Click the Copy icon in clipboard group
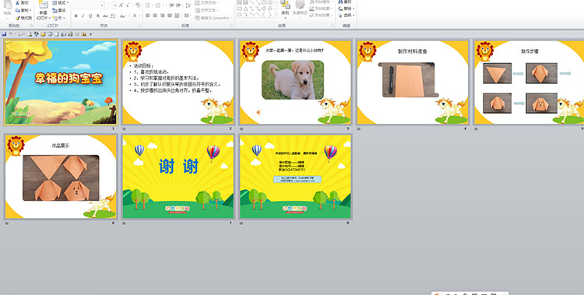 [17, 10]
